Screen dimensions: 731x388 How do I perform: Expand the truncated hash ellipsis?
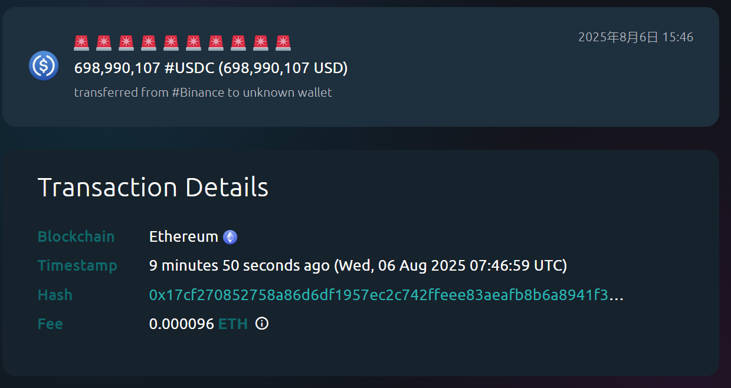point(616,296)
